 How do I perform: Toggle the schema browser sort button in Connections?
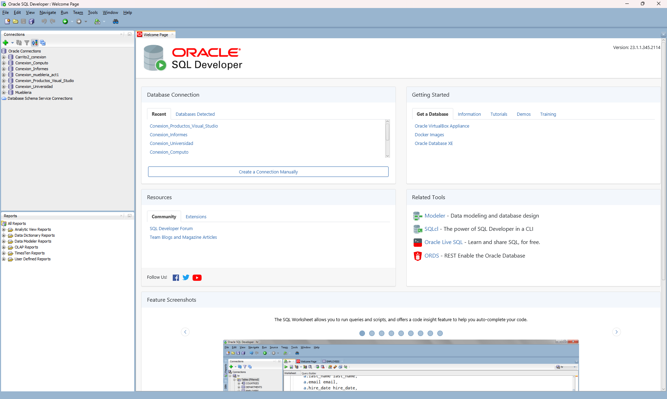tap(35, 43)
